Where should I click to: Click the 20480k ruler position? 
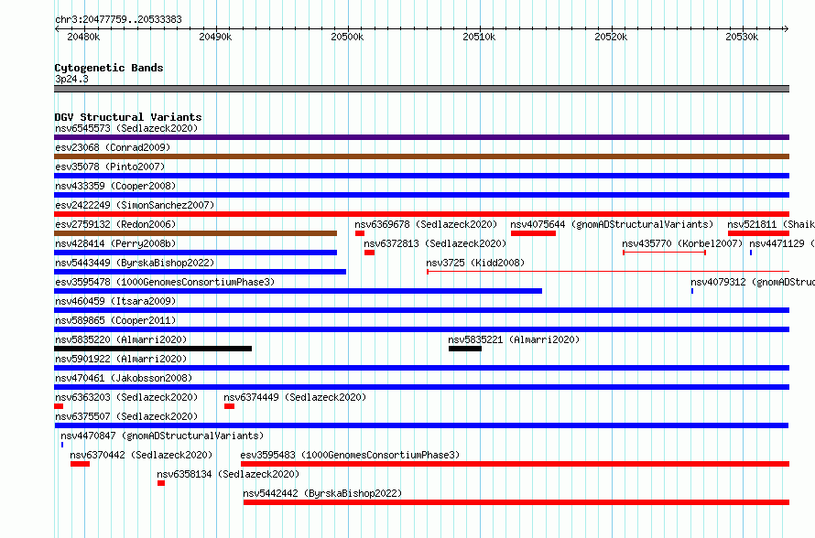pyautogui.click(x=83, y=37)
